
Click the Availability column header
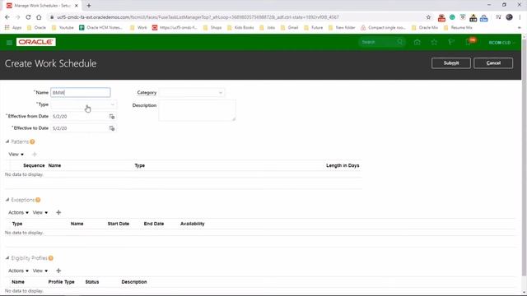pos(192,224)
